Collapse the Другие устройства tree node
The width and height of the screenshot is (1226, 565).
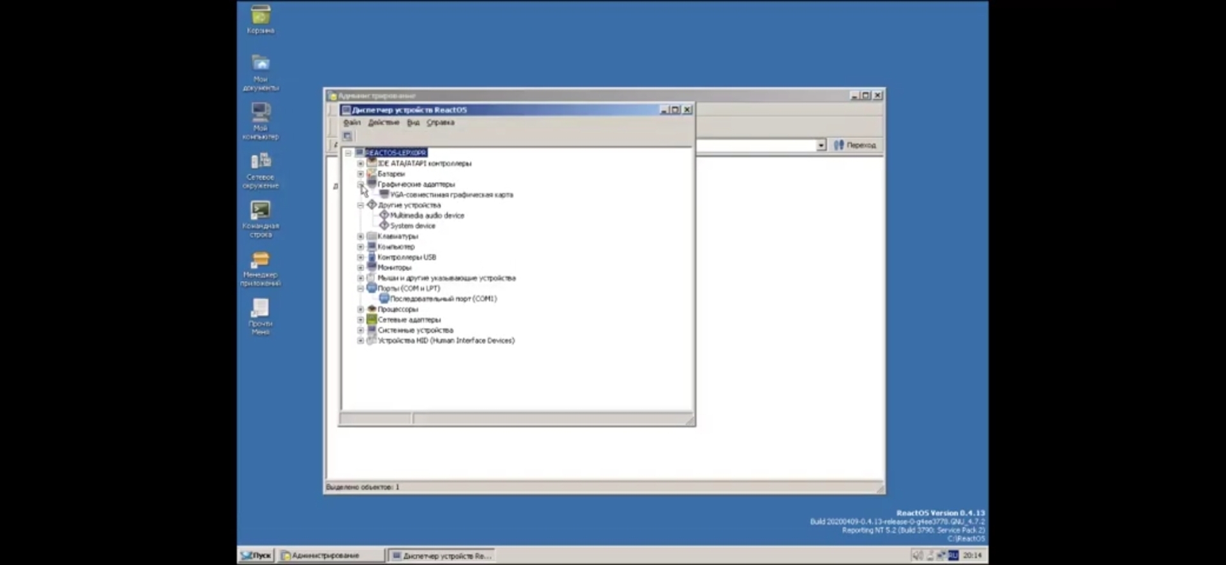pyautogui.click(x=361, y=205)
